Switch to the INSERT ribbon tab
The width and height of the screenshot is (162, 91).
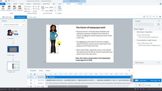pos(15,4)
